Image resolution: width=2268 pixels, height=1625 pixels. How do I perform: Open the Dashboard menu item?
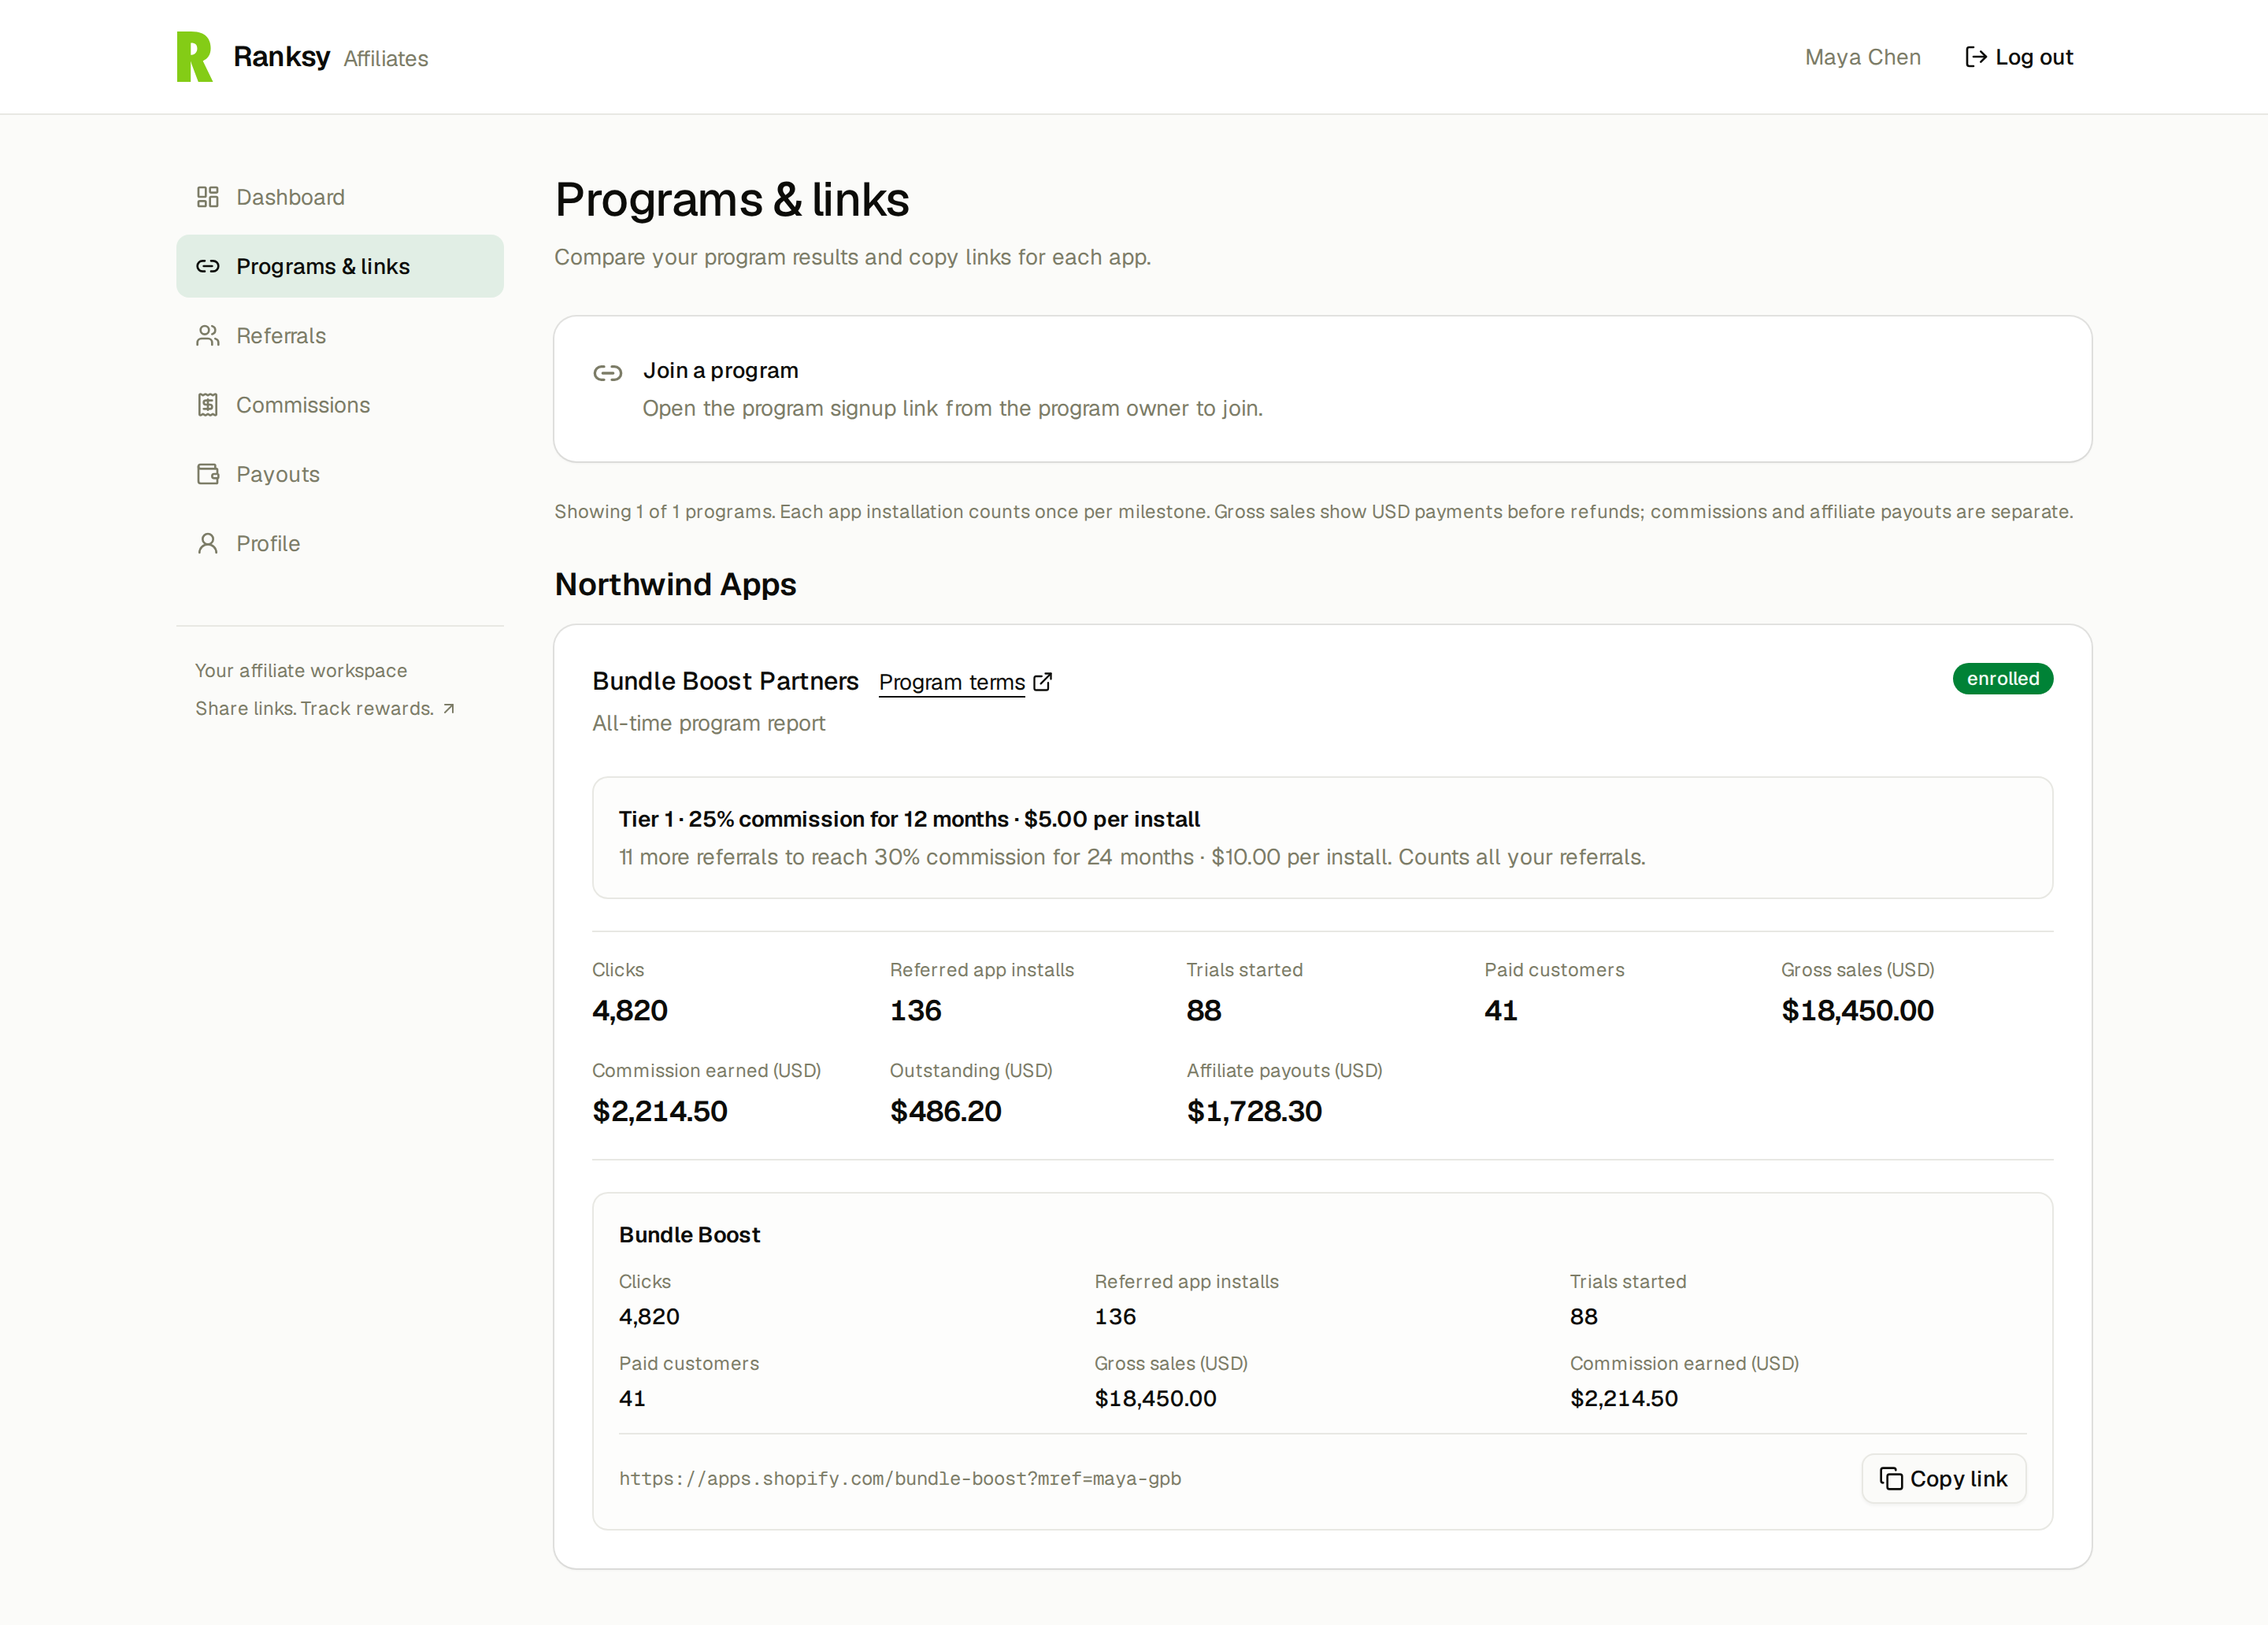coord(340,197)
